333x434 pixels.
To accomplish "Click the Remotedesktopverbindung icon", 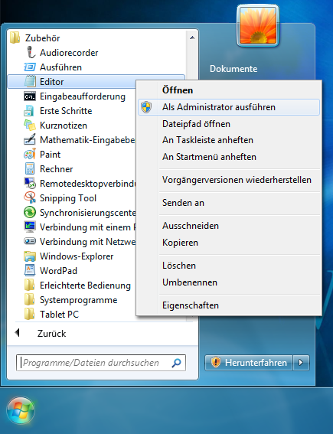I will click(x=30, y=183).
